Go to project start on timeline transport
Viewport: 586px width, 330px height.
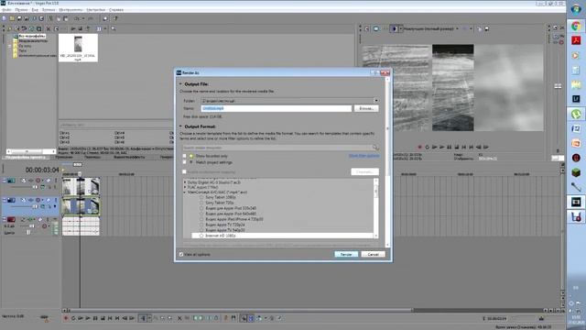click(x=110, y=318)
